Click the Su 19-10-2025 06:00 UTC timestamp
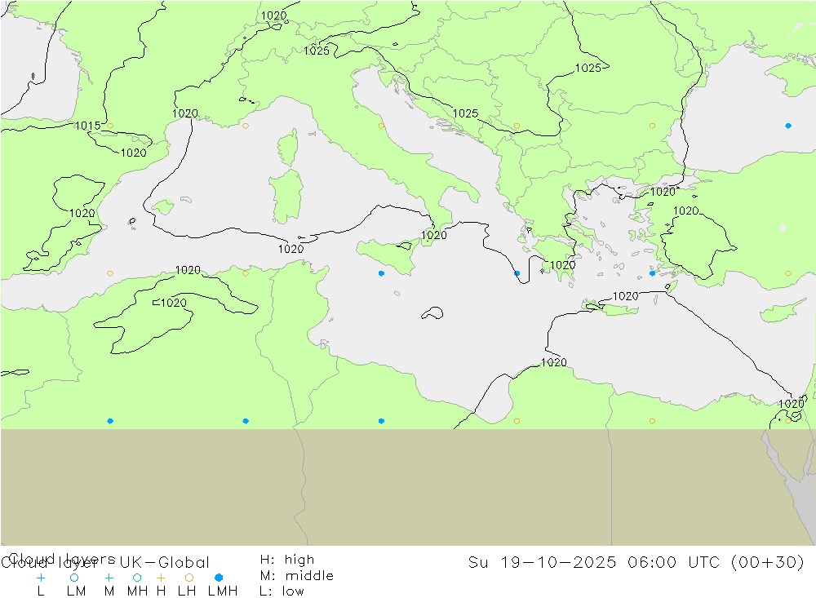The height and width of the screenshot is (598, 816). (636, 563)
